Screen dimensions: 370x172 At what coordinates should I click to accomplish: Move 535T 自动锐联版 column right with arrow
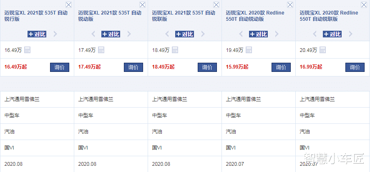(203, 34)
